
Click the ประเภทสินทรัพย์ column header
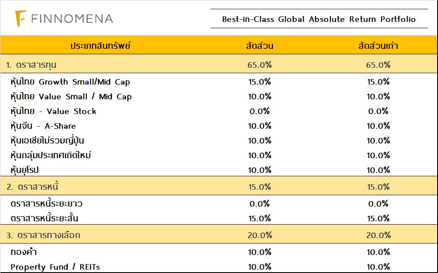click(x=101, y=46)
